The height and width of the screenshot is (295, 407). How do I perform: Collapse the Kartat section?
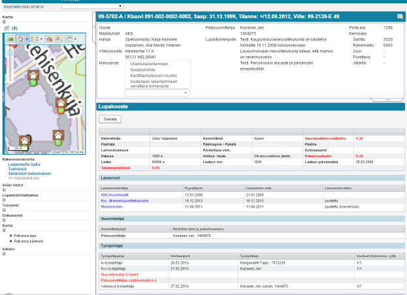pyautogui.click(x=4, y=230)
